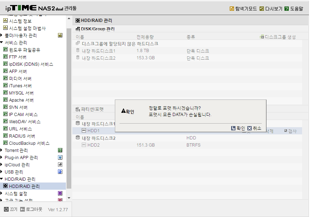Open ipDISK (DDNS) 서비스 item

[x=28, y=64]
